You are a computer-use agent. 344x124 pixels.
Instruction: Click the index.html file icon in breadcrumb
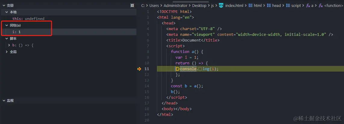(x=221, y=5)
